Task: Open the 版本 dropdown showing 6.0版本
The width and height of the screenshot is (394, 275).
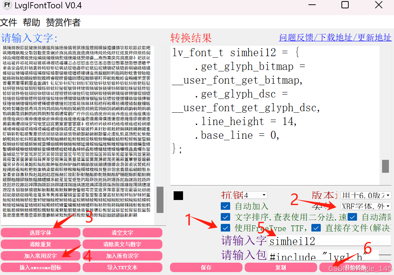Action: click(x=366, y=195)
